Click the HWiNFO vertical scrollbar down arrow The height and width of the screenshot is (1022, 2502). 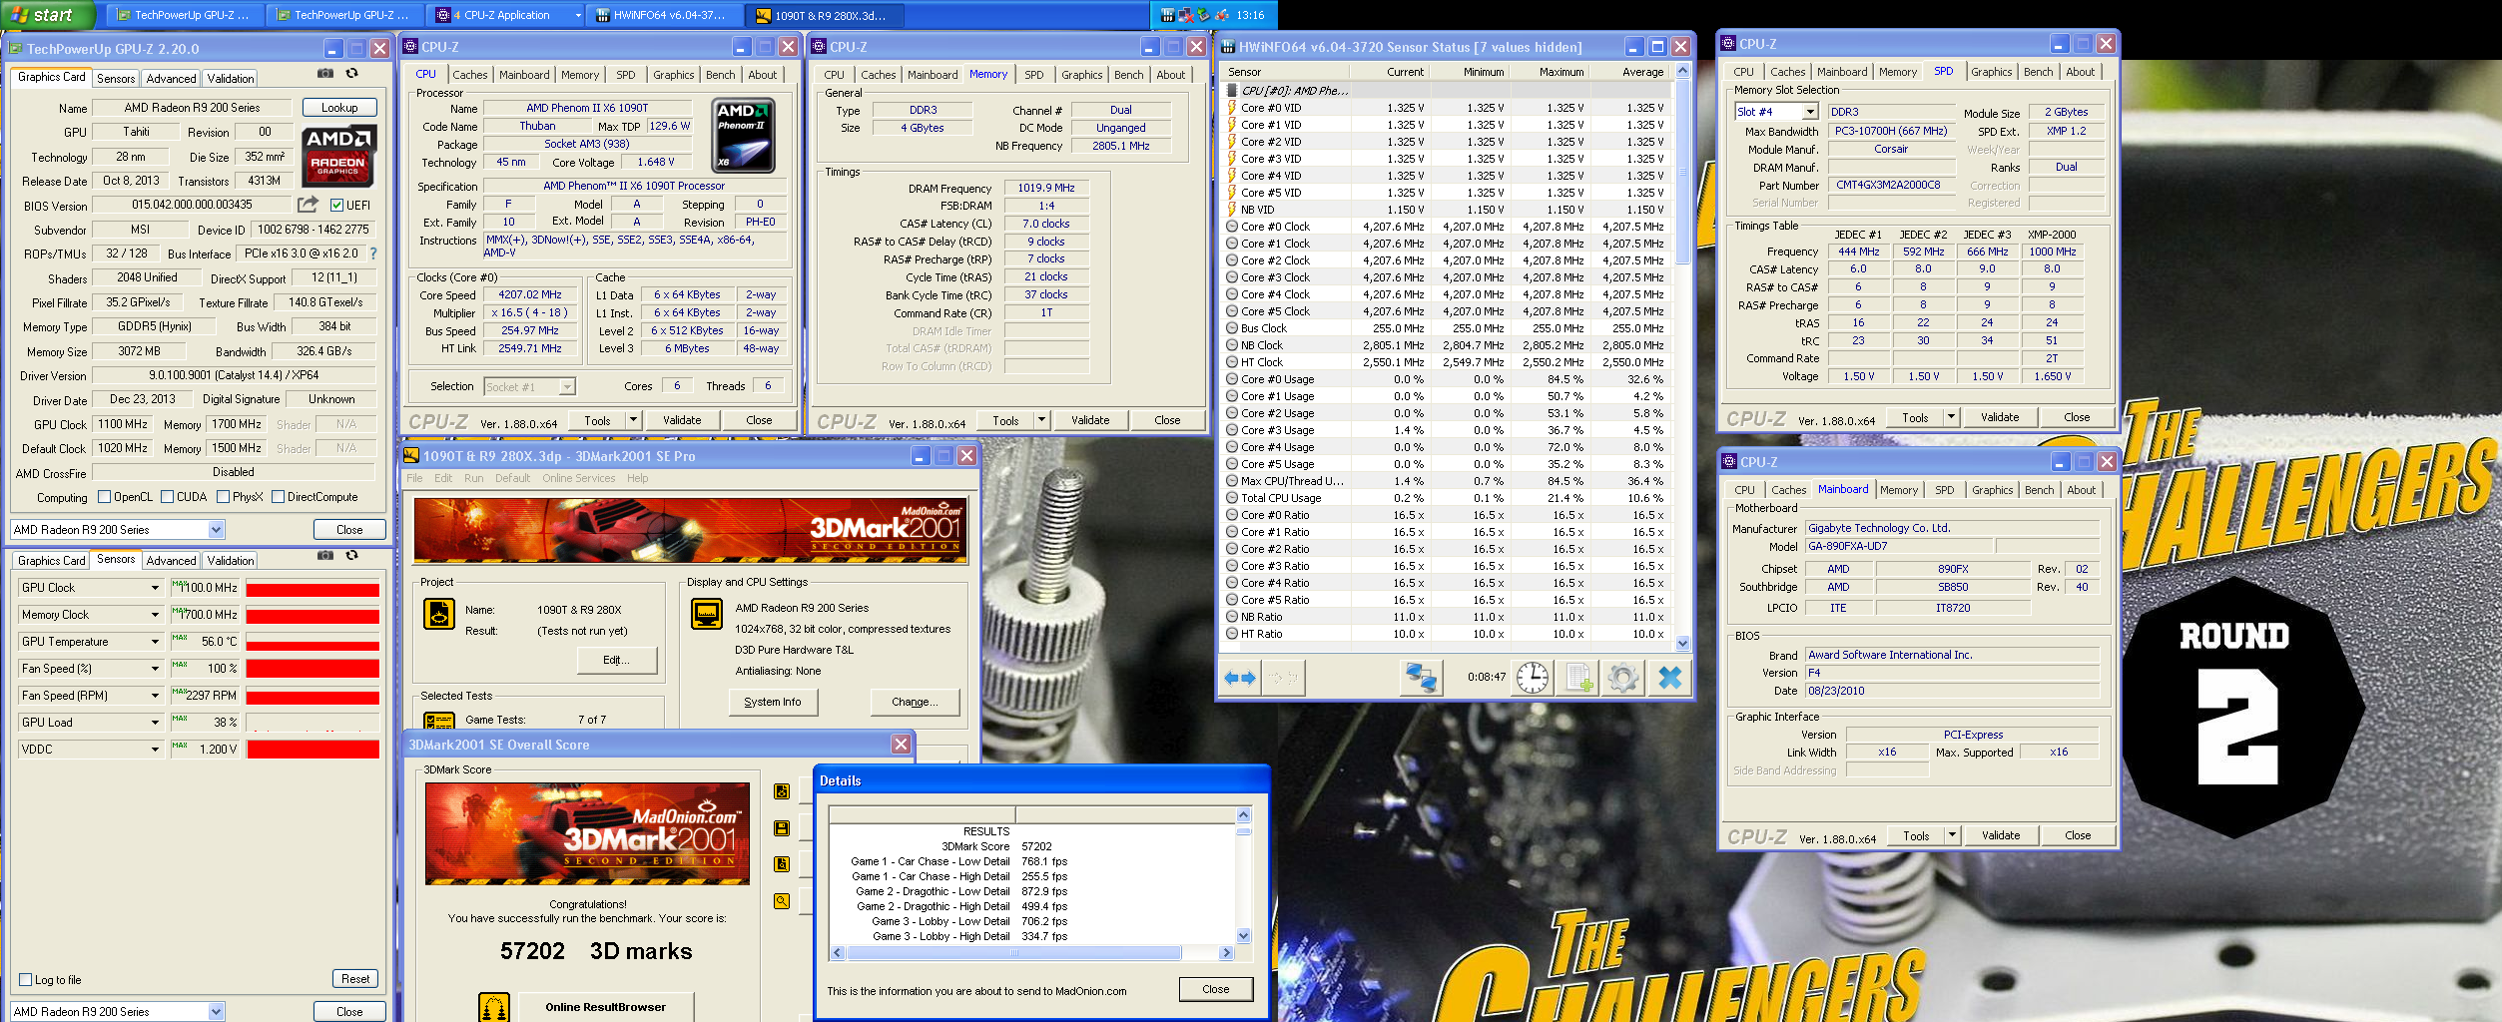point(1682,643)
